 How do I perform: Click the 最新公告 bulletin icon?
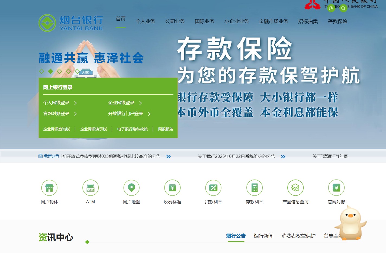pos(40,156)
